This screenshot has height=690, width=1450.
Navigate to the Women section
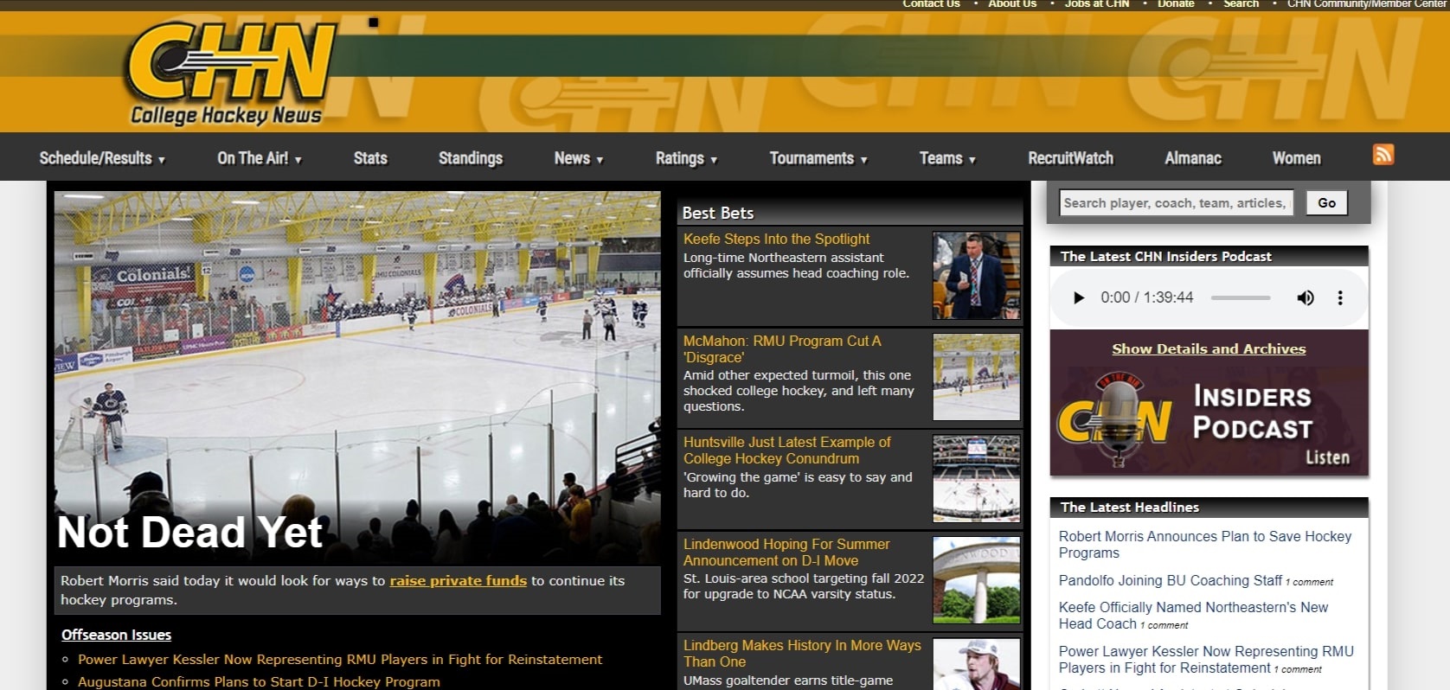[x=1296, y=158]
